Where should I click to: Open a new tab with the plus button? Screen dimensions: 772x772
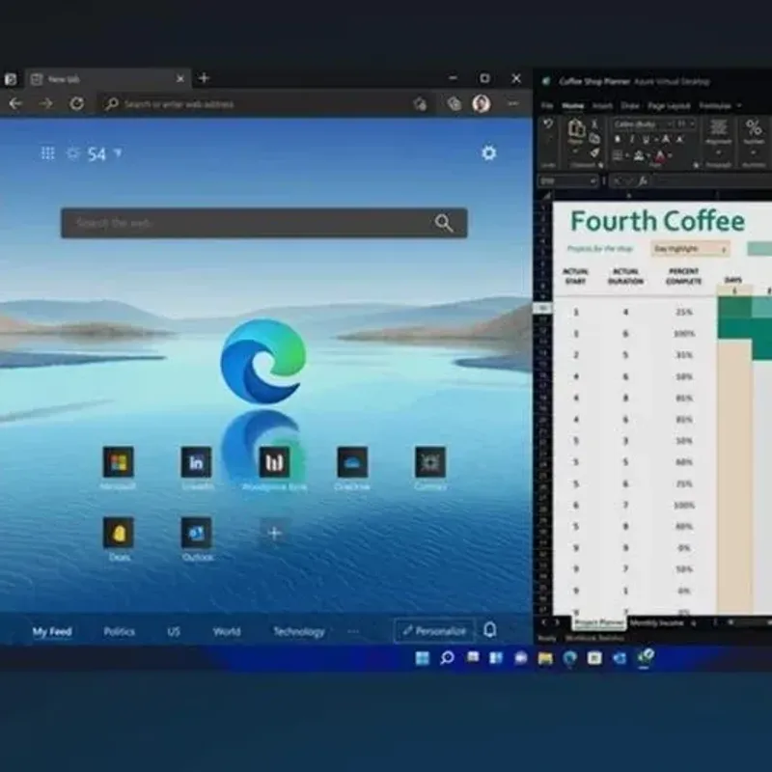[x=204, y=78]
